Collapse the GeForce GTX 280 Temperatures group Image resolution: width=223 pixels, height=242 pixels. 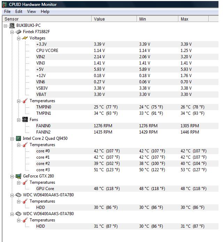click(18, 183)
